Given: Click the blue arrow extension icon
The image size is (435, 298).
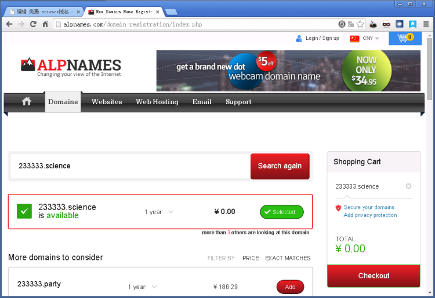Looking at the screenshot, I should (x=400, y=24).
